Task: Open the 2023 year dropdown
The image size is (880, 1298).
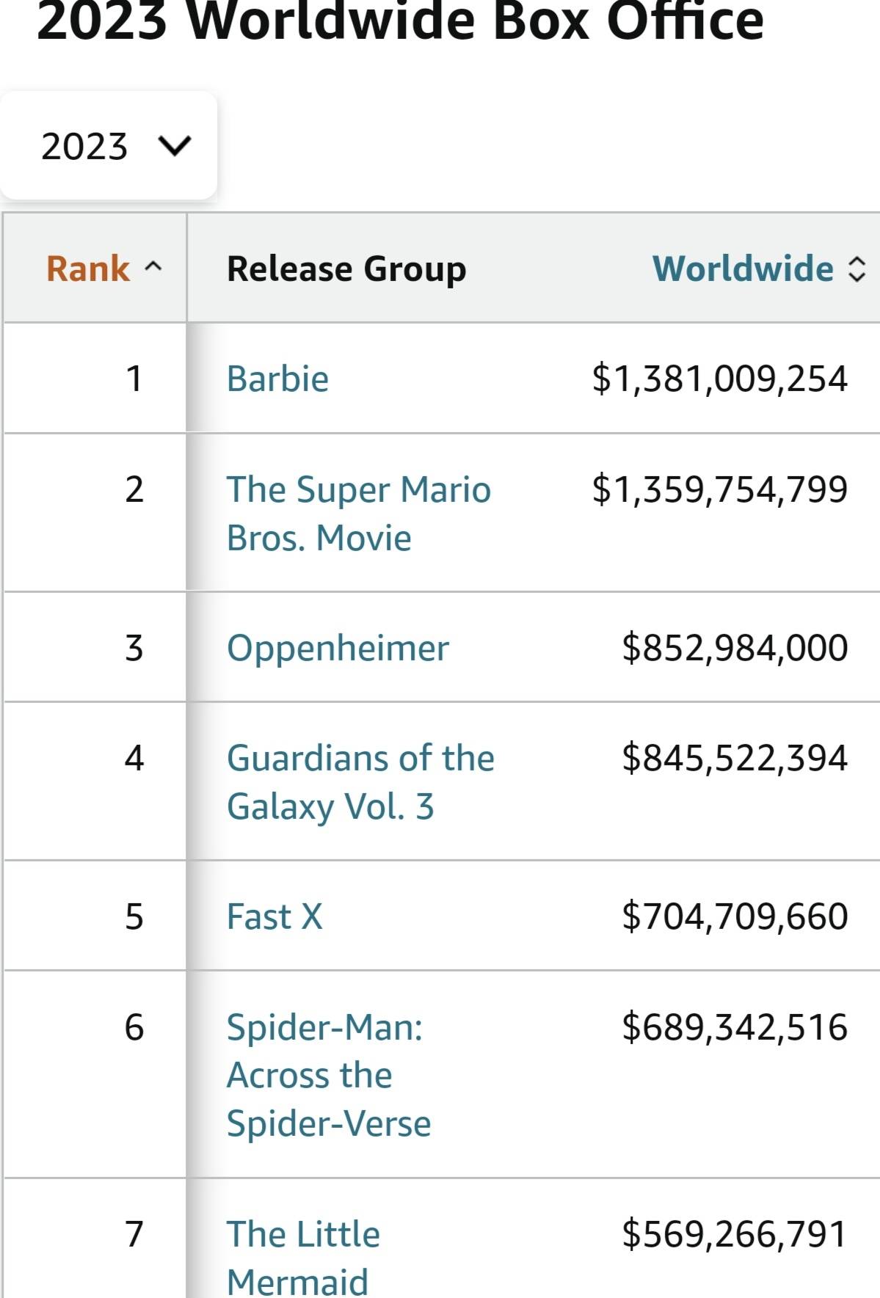Action: pyautogui.click(x=109, y=145)
